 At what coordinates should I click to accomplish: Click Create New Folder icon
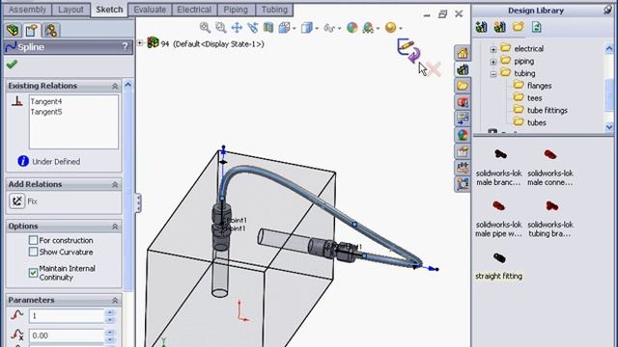pos(518,27)
